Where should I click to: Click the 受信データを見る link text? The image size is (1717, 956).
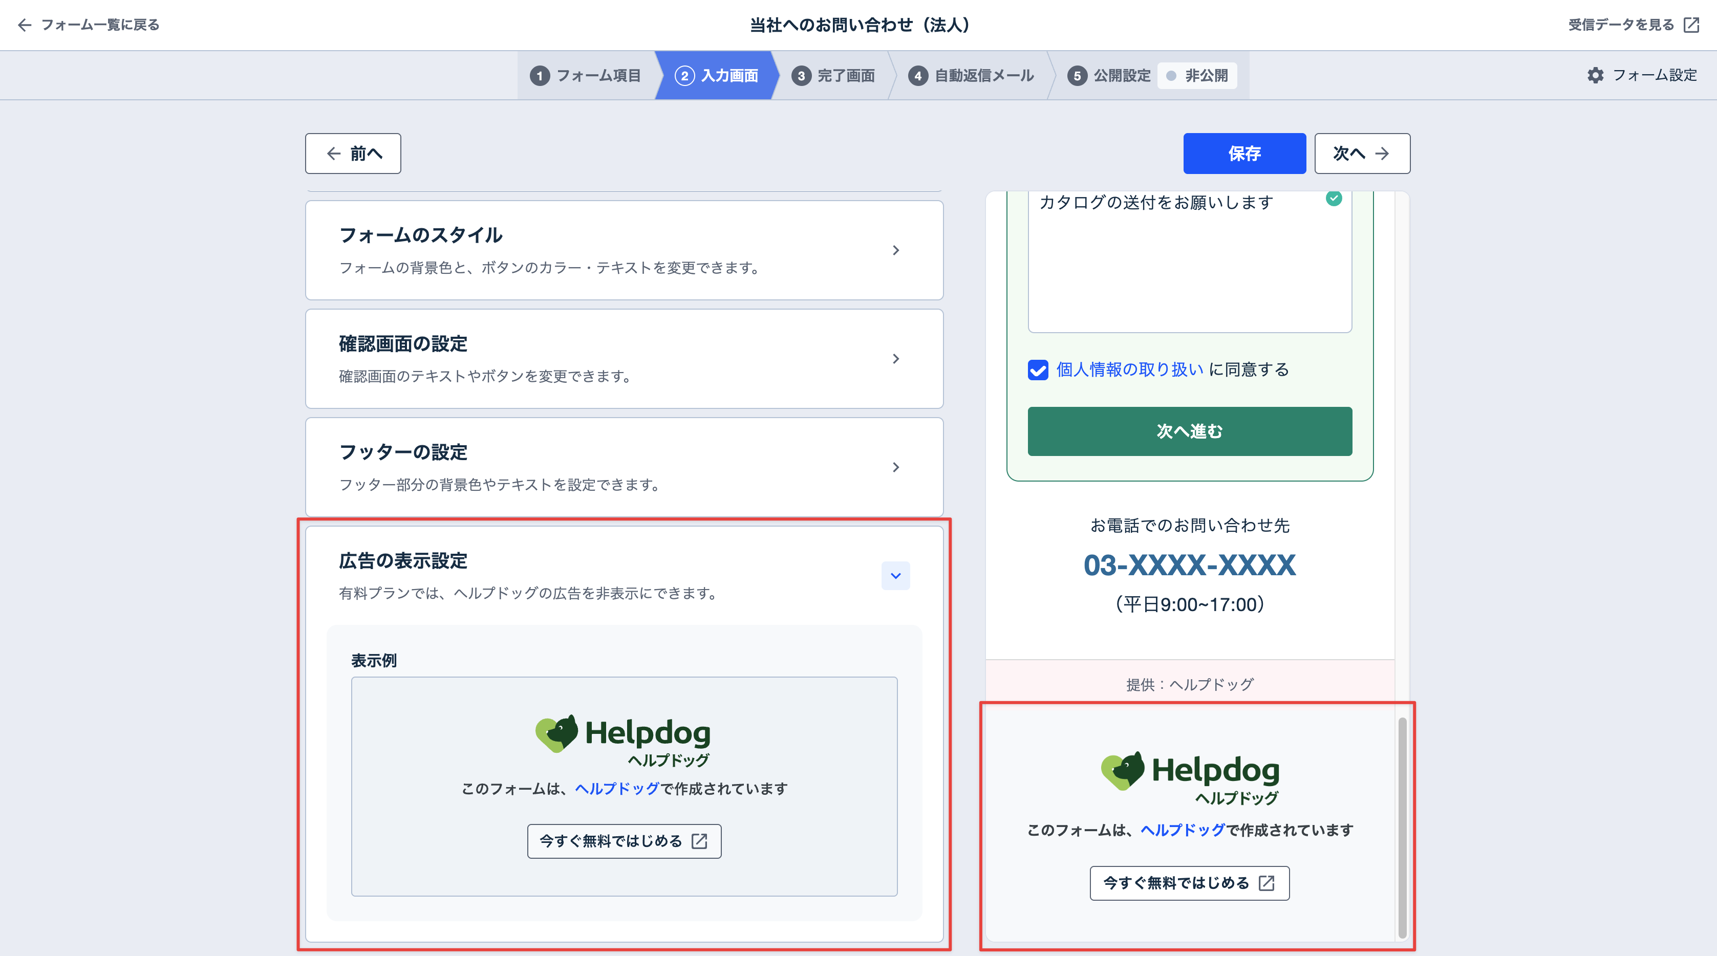pos(1620,25)
